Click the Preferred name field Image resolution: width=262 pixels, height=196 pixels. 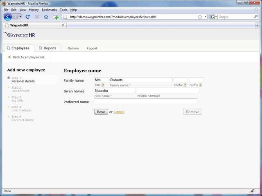click(x=146, y=101)
